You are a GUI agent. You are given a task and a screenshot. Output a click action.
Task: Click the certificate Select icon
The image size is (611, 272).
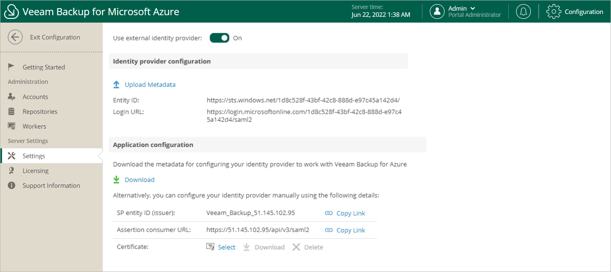pos(210,247)
